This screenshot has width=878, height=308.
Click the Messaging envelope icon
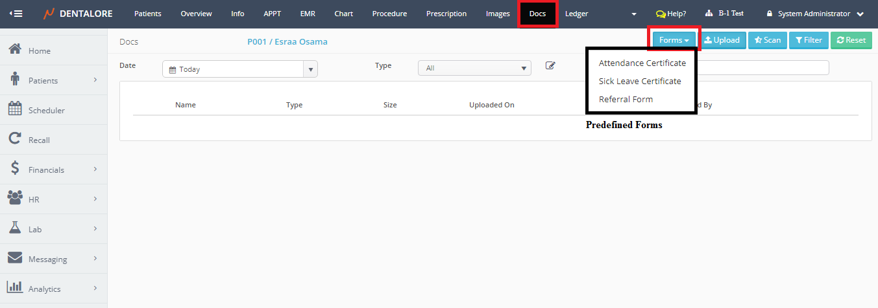pos(16,258)
